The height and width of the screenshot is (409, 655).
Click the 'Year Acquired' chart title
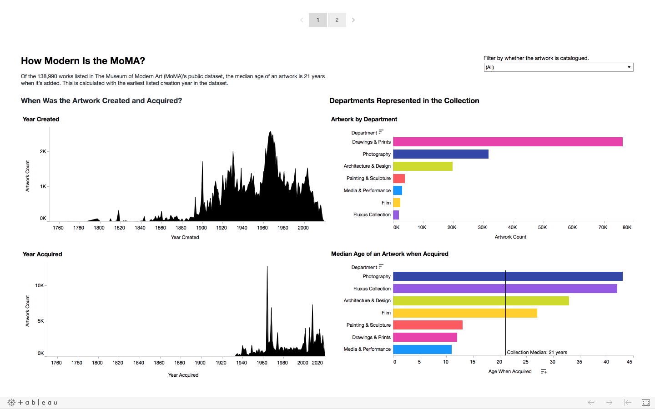(42, 254)
